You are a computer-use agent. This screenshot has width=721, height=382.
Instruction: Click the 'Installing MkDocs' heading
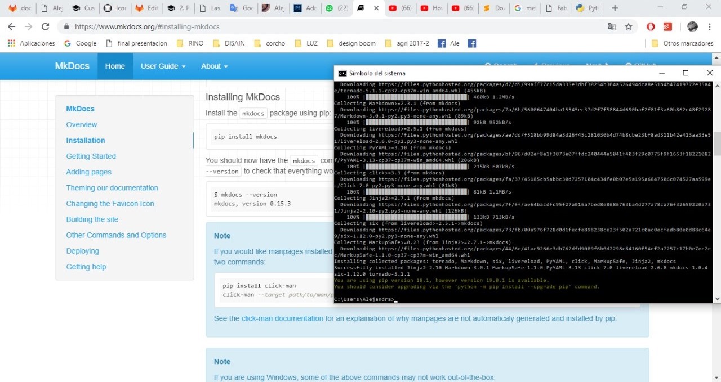[243, 97]
